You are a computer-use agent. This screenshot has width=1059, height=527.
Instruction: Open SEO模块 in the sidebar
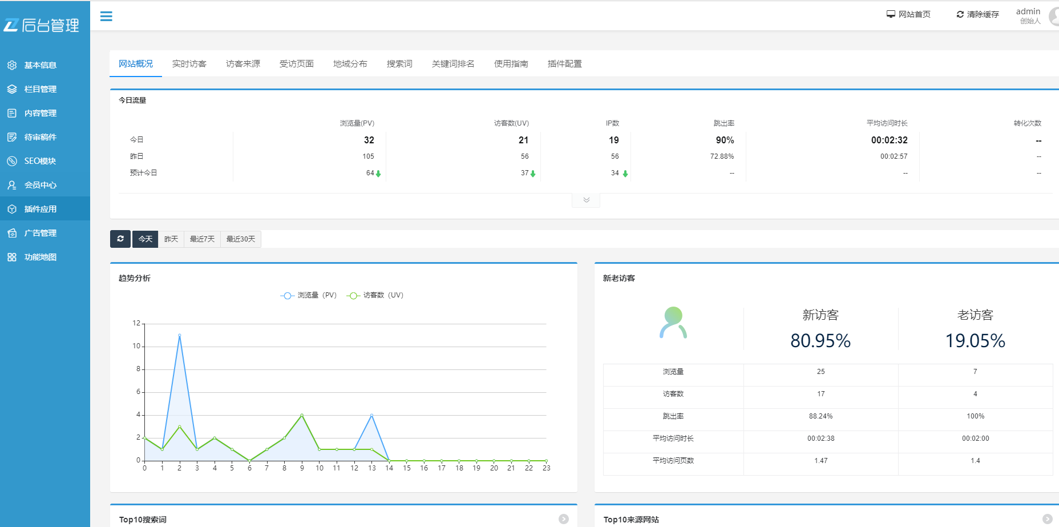coord(45,161)
